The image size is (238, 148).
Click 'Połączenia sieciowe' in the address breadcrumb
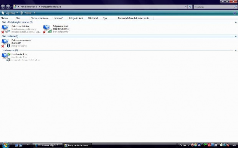coord(51,7)
